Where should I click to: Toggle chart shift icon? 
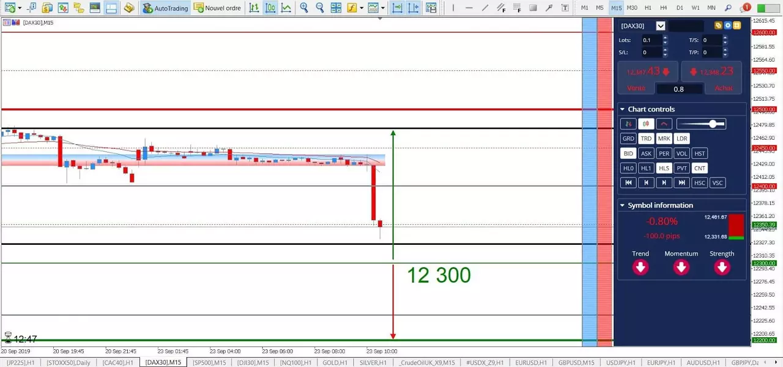point(414,8)
